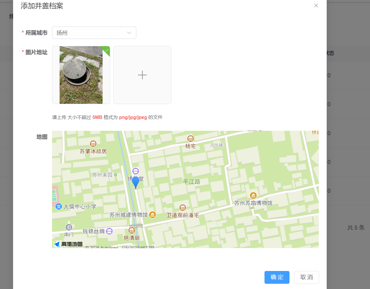Confirm with the 确定 button
370x289 pixels.
277,277
